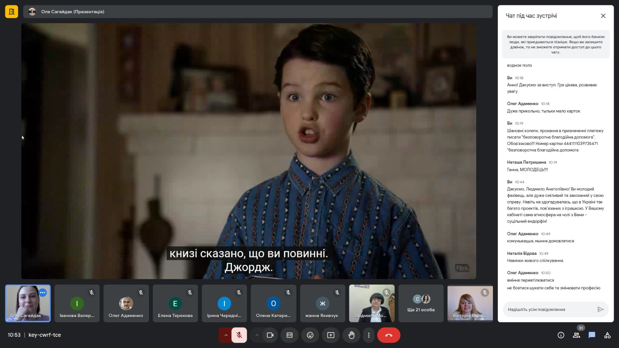Leave the call with red hang-up button

389,335
